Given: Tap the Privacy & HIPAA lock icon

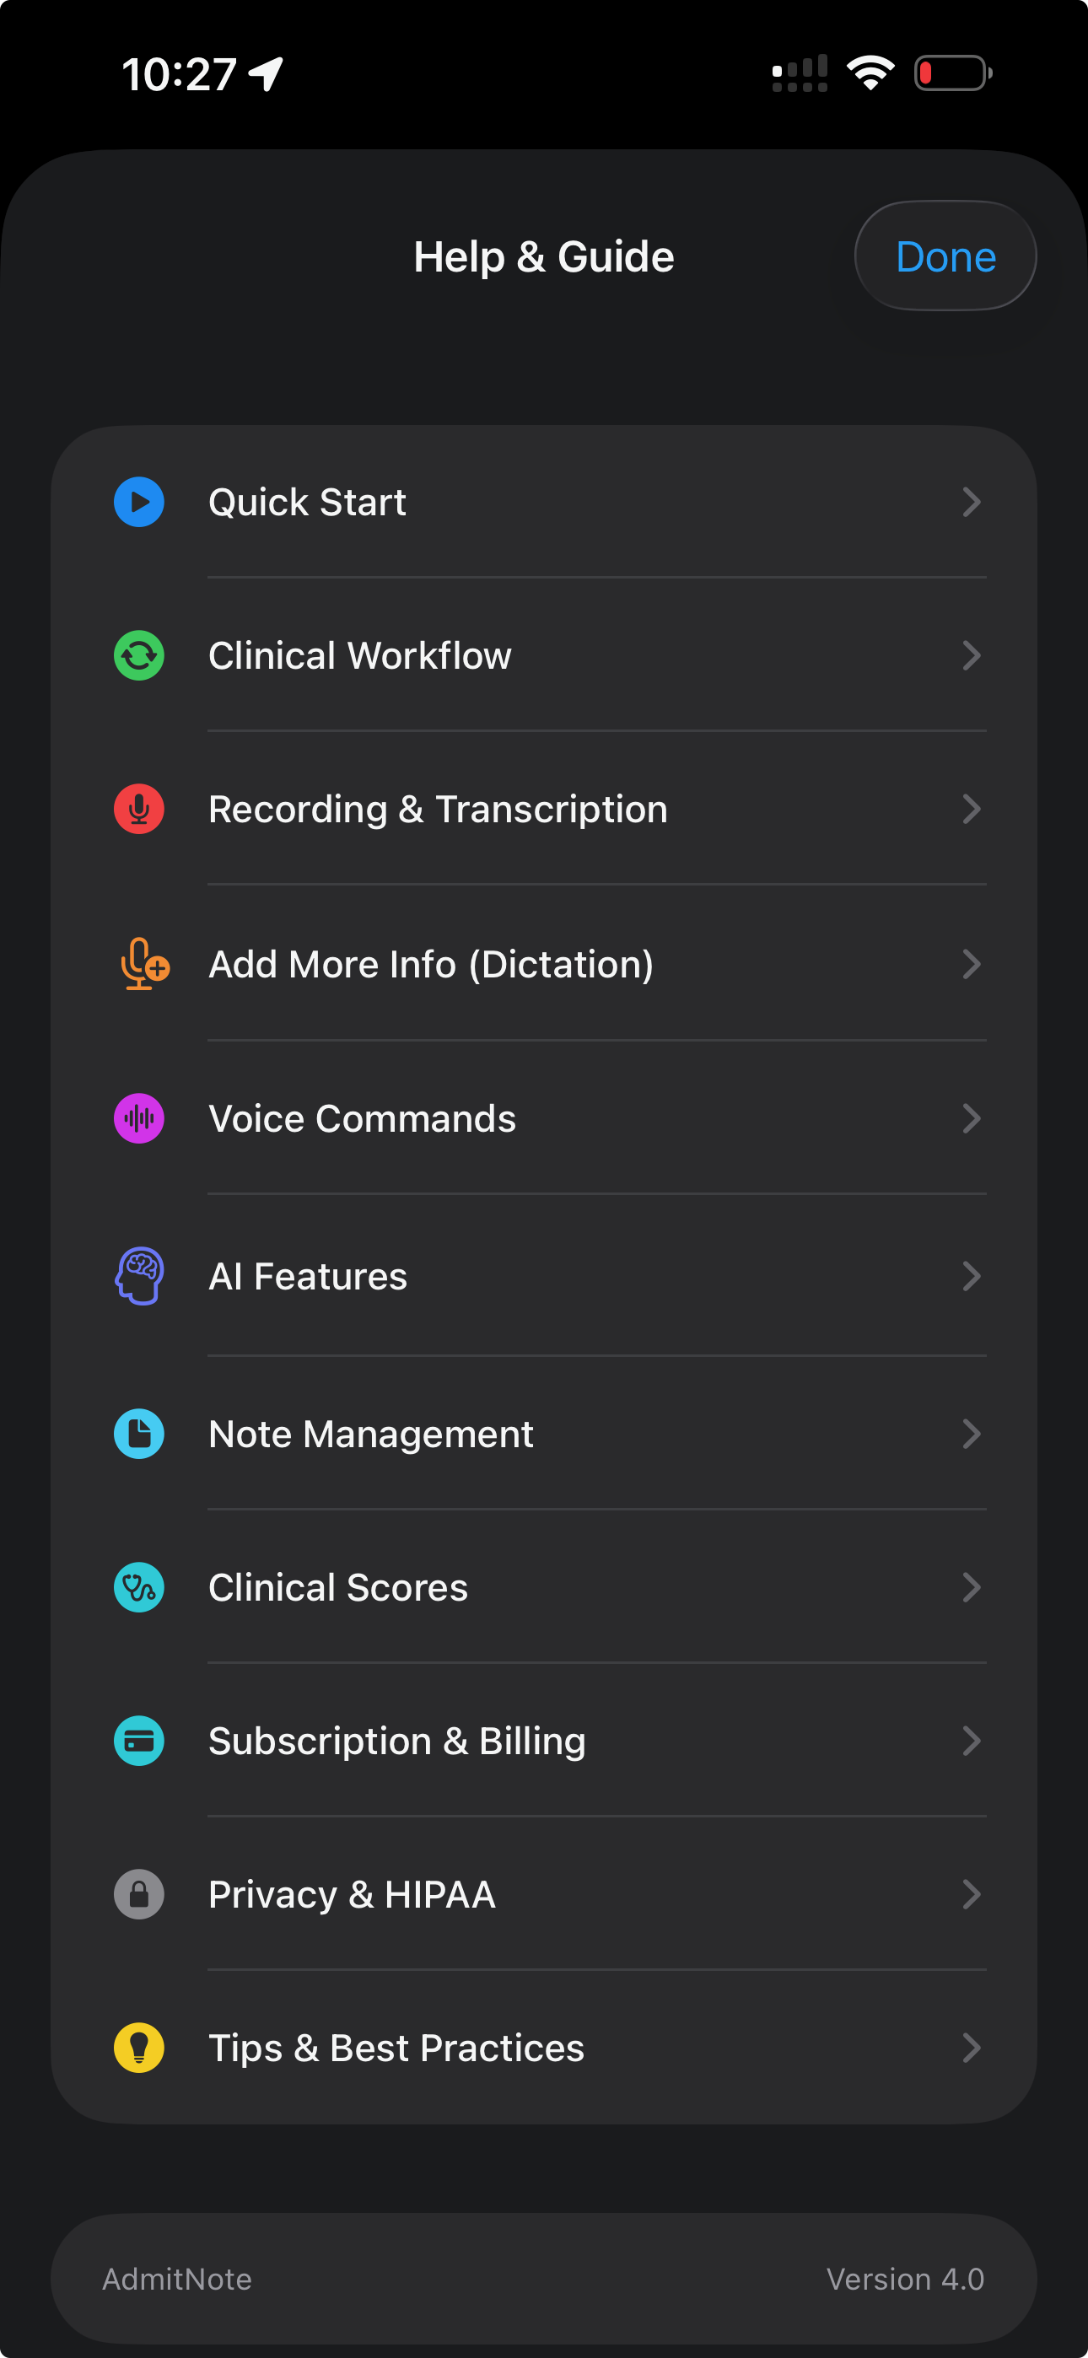Looking at the screenshot, I should point(139,1894).
